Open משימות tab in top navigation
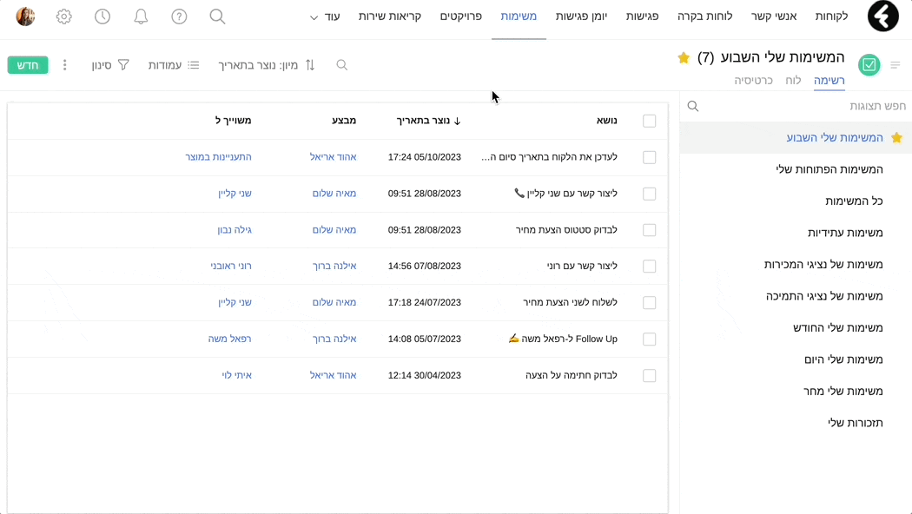Screen dimensions: 912x514 tap(519, 16)
